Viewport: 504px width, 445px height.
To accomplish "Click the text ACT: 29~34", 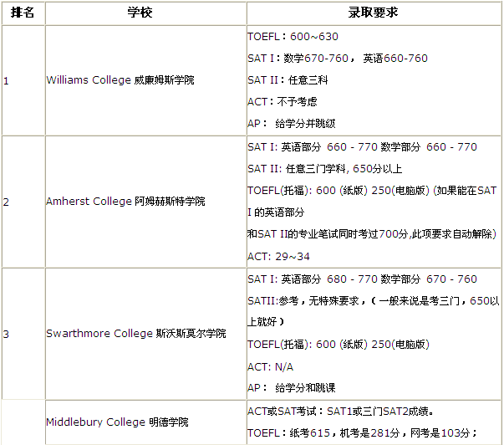I will point(278,257).
